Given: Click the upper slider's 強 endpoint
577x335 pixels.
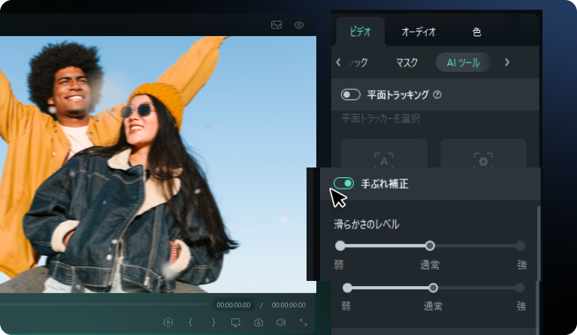Looking at the screenshot, I should [x=520, y=246].
